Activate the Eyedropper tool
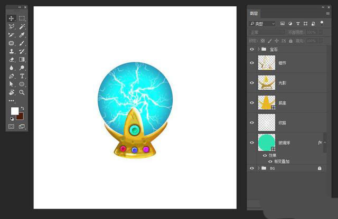The width and height of the screenshot is (338, 219). tap(22, 35)
